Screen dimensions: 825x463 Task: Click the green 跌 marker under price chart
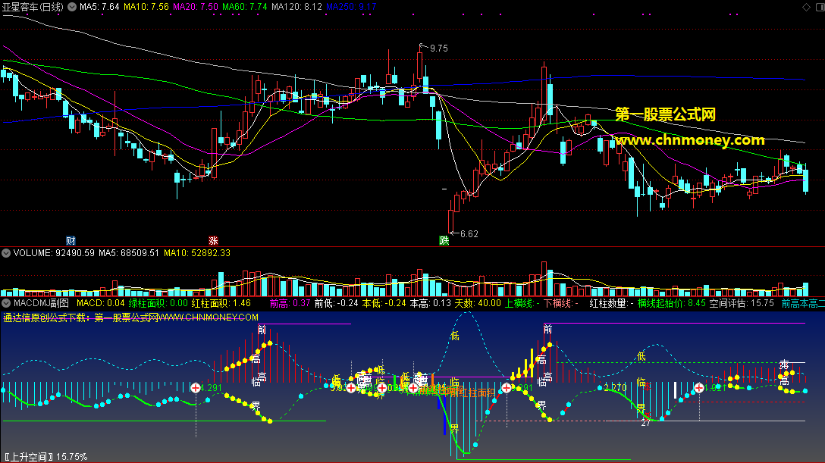444,241
